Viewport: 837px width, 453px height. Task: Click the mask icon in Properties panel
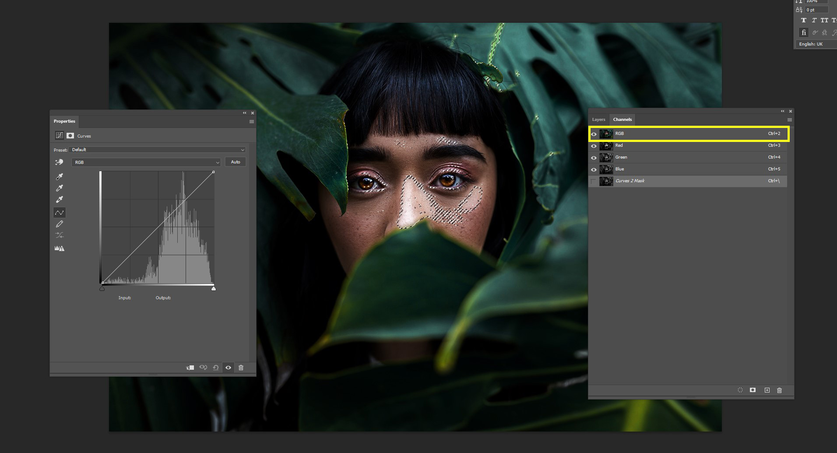pos(70,136)
